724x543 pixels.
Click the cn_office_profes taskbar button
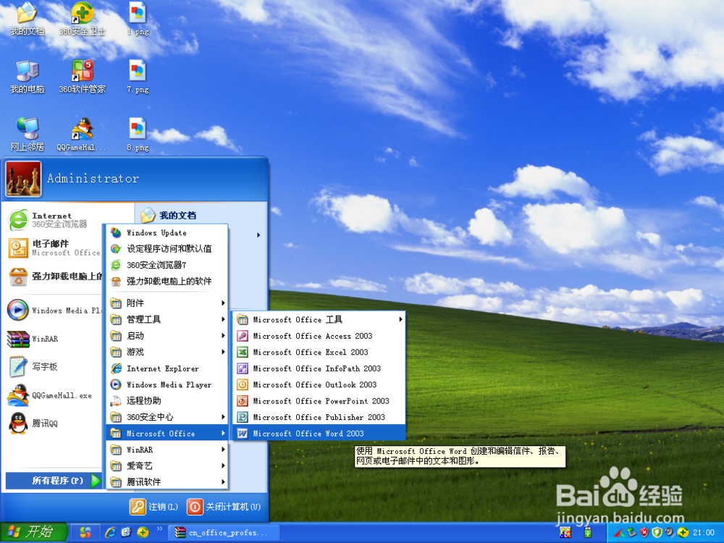pyautogui.click(x=224, y=532)
